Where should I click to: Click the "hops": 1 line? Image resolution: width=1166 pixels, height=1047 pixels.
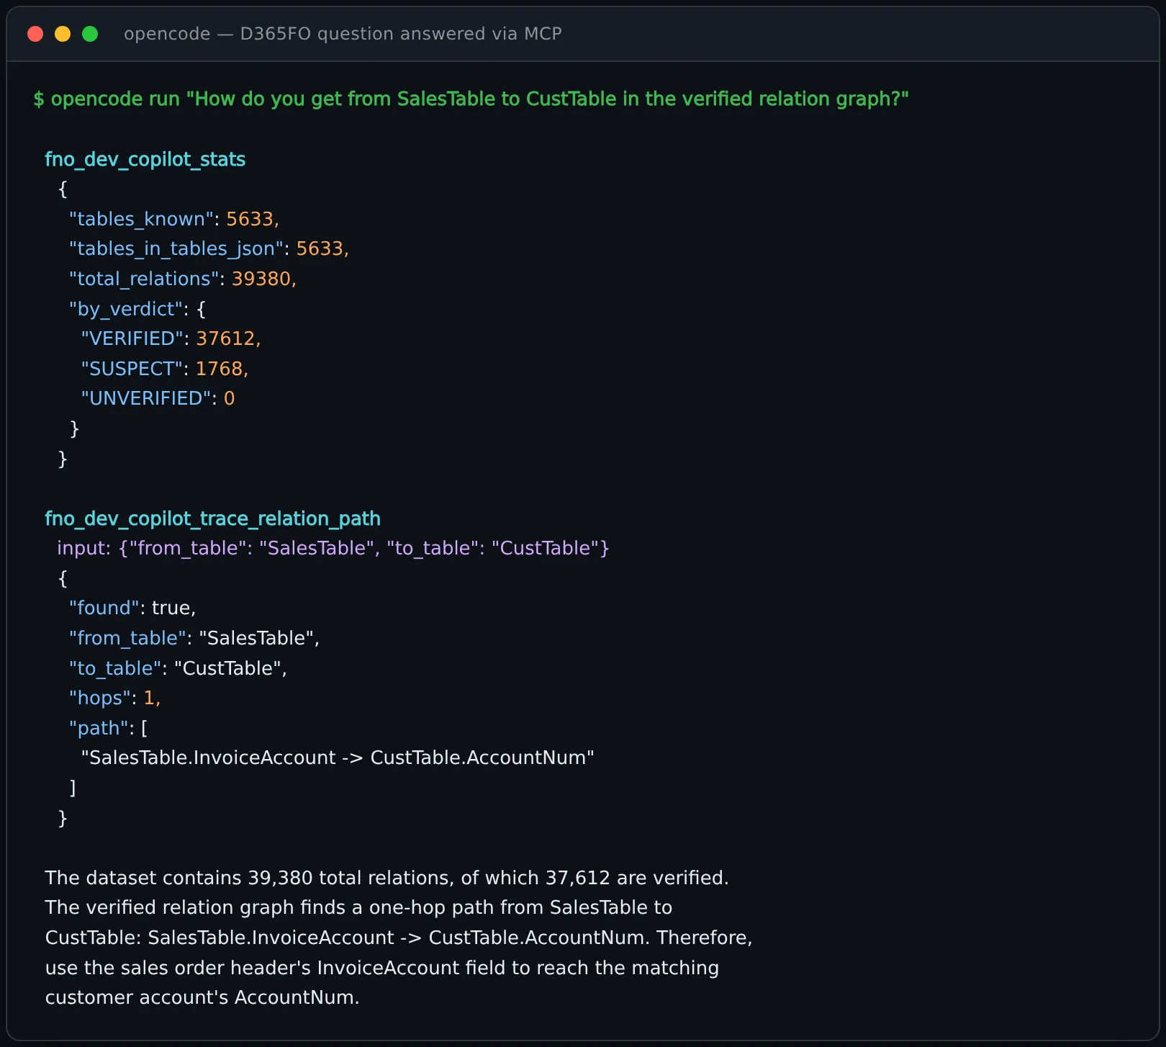tap(115, 698)
